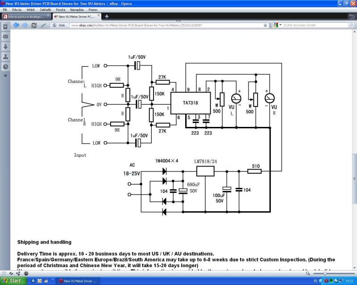Click the Opera Unite icon in status bar
This screenshot has height=285, width=357.
(x=18, y=273)
